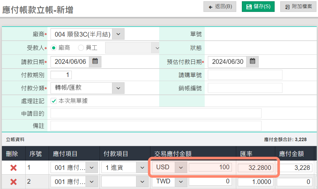Delete row 1 with red X
This screenshot has width=318, height=189.
tap(13, 168)
